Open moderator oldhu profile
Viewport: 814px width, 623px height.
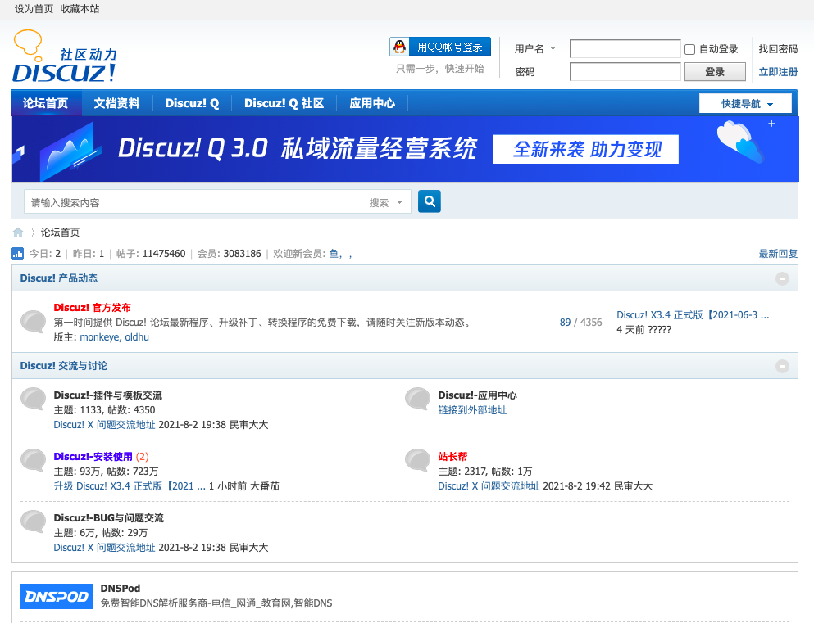point(137,337)
